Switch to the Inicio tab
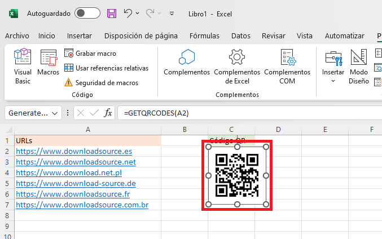 coord(46,36)
